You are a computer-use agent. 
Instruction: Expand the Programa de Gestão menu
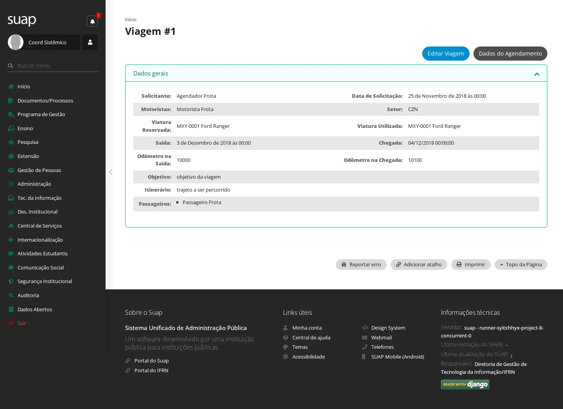pyautogui.click(x=53, y=114)
